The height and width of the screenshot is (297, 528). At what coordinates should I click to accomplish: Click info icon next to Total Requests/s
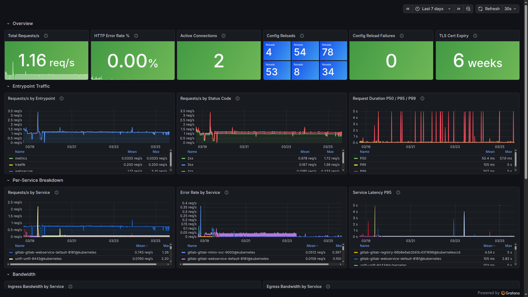46,36
